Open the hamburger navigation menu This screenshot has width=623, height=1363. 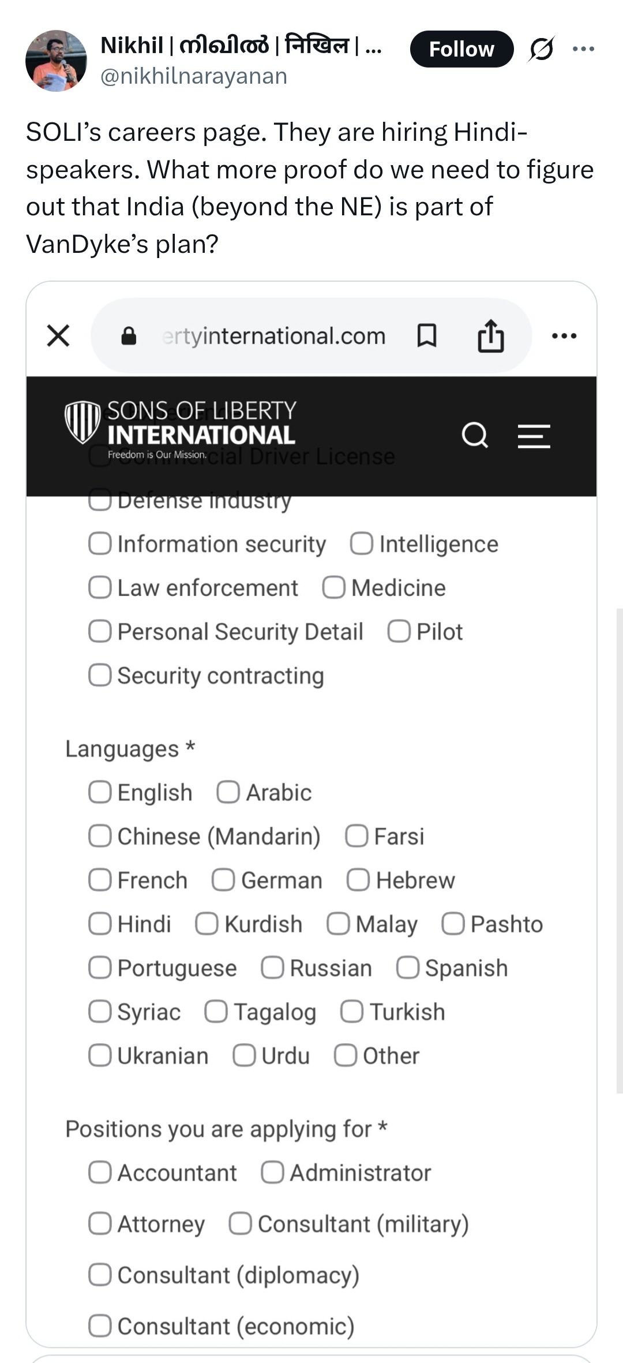[534, 436]
